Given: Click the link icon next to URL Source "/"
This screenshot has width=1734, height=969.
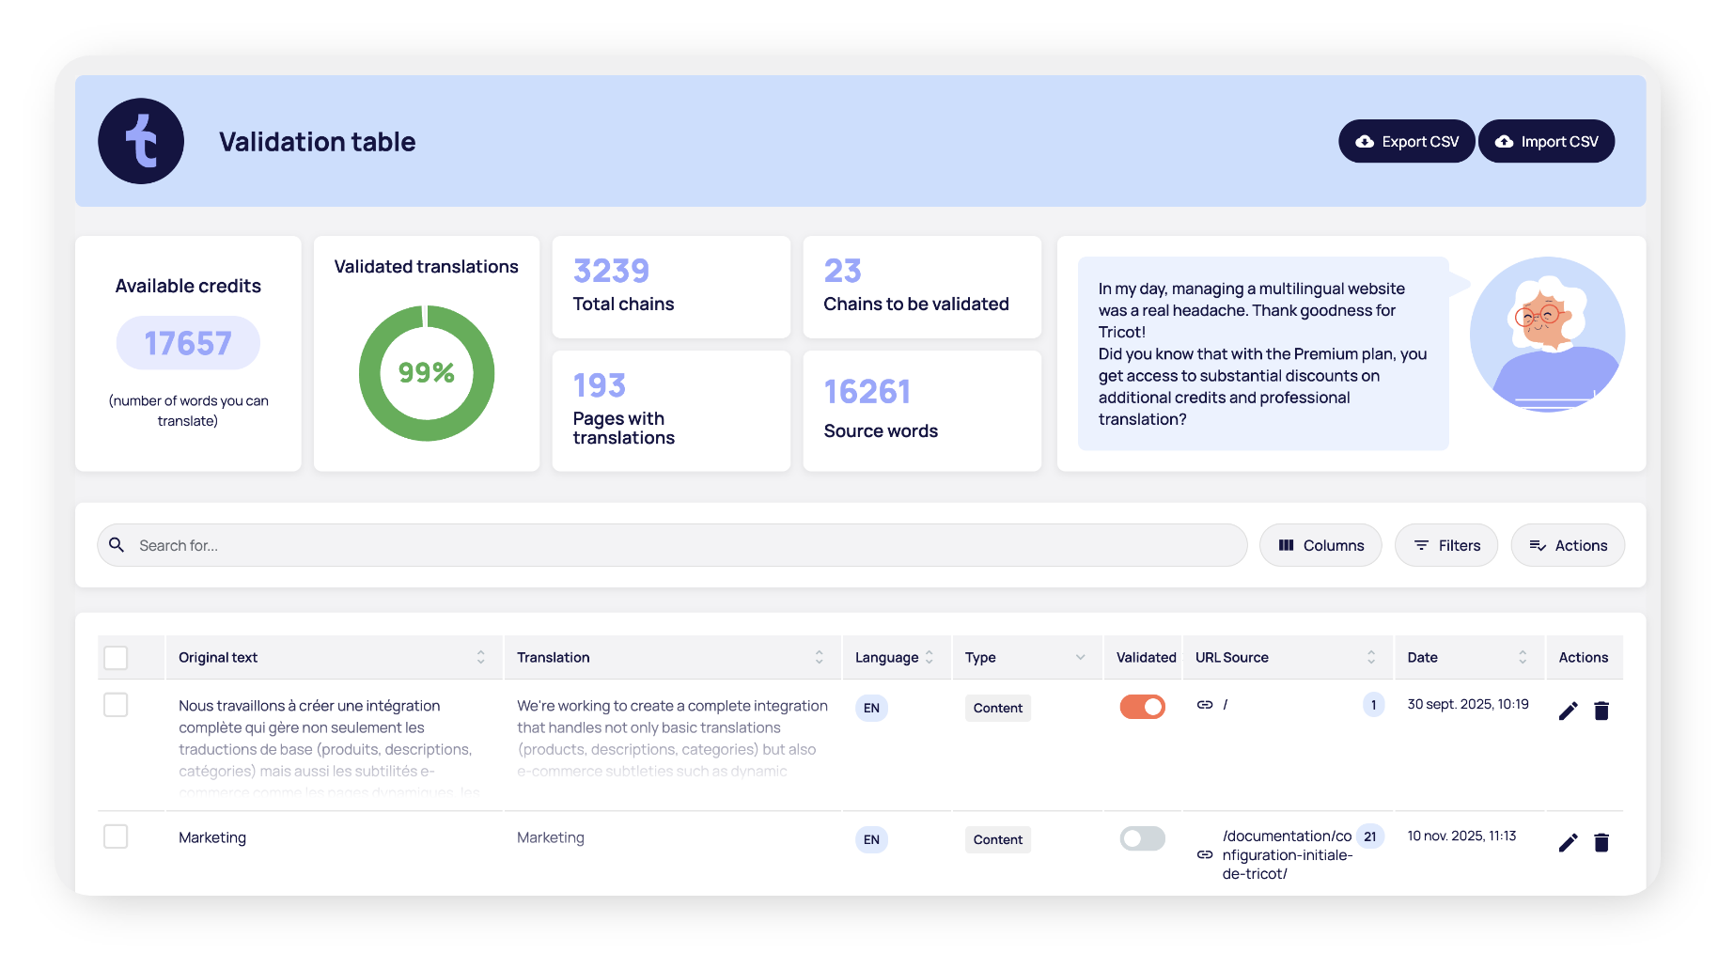Looking at the screenshot, I should point(1204,703).
